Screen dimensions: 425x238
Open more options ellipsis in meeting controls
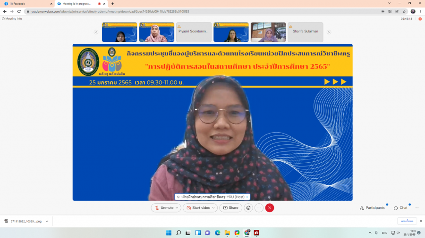[x=259, y=208]
